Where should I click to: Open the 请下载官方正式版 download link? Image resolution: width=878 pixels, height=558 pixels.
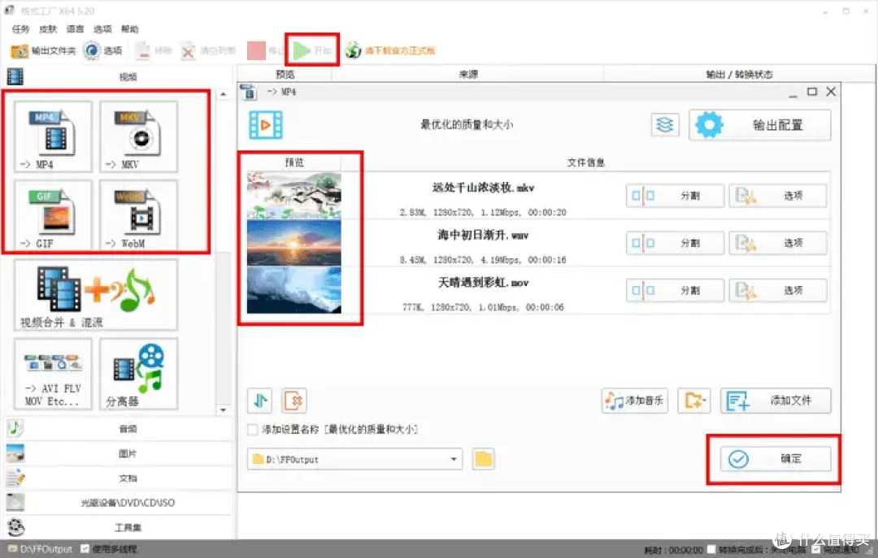point(390,51)
